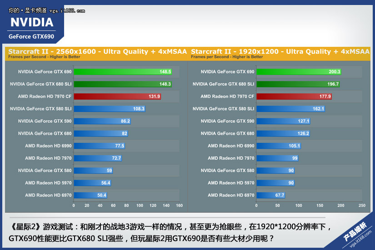Click the right chart's NVIDIA GeForce GTX 680 label
The image size is (375, 250).
[x=227, y=134]
